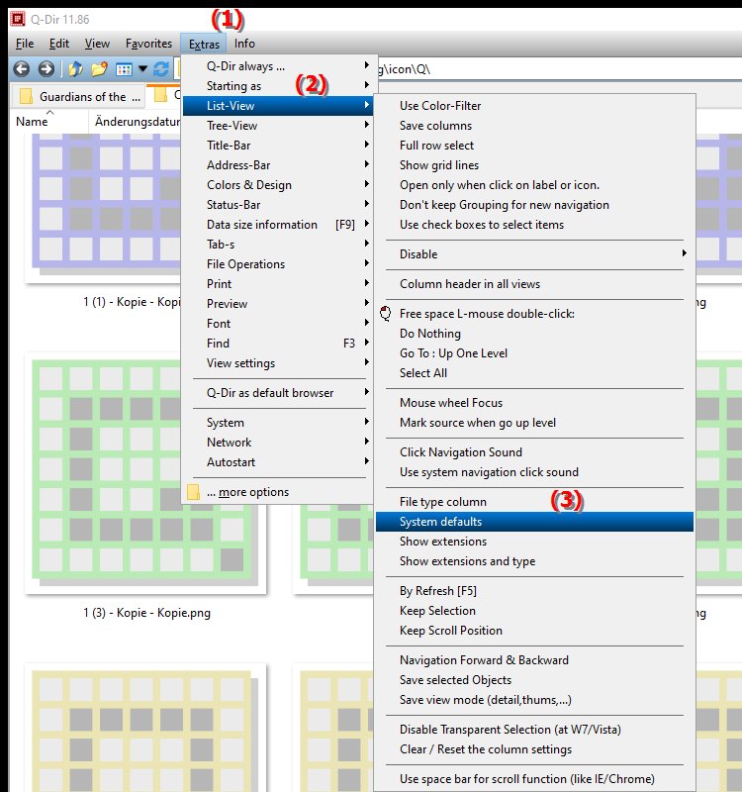Click ... more options entry
This screenshot has height=792, width=742.
(x=277, y=492)
